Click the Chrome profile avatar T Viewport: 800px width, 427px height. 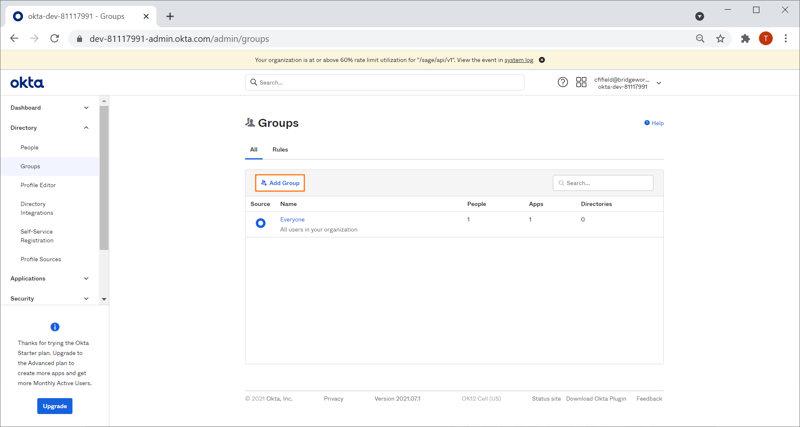[766, 39]
